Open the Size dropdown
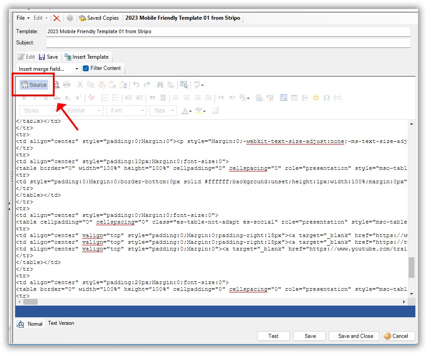Image resolution: width=427 pixels, height=354 pixels. coord(163,111)
